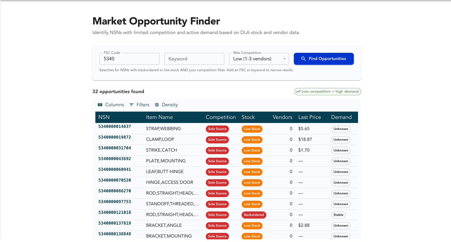Click the Market Opportunity Finder heading

[156, 21]
